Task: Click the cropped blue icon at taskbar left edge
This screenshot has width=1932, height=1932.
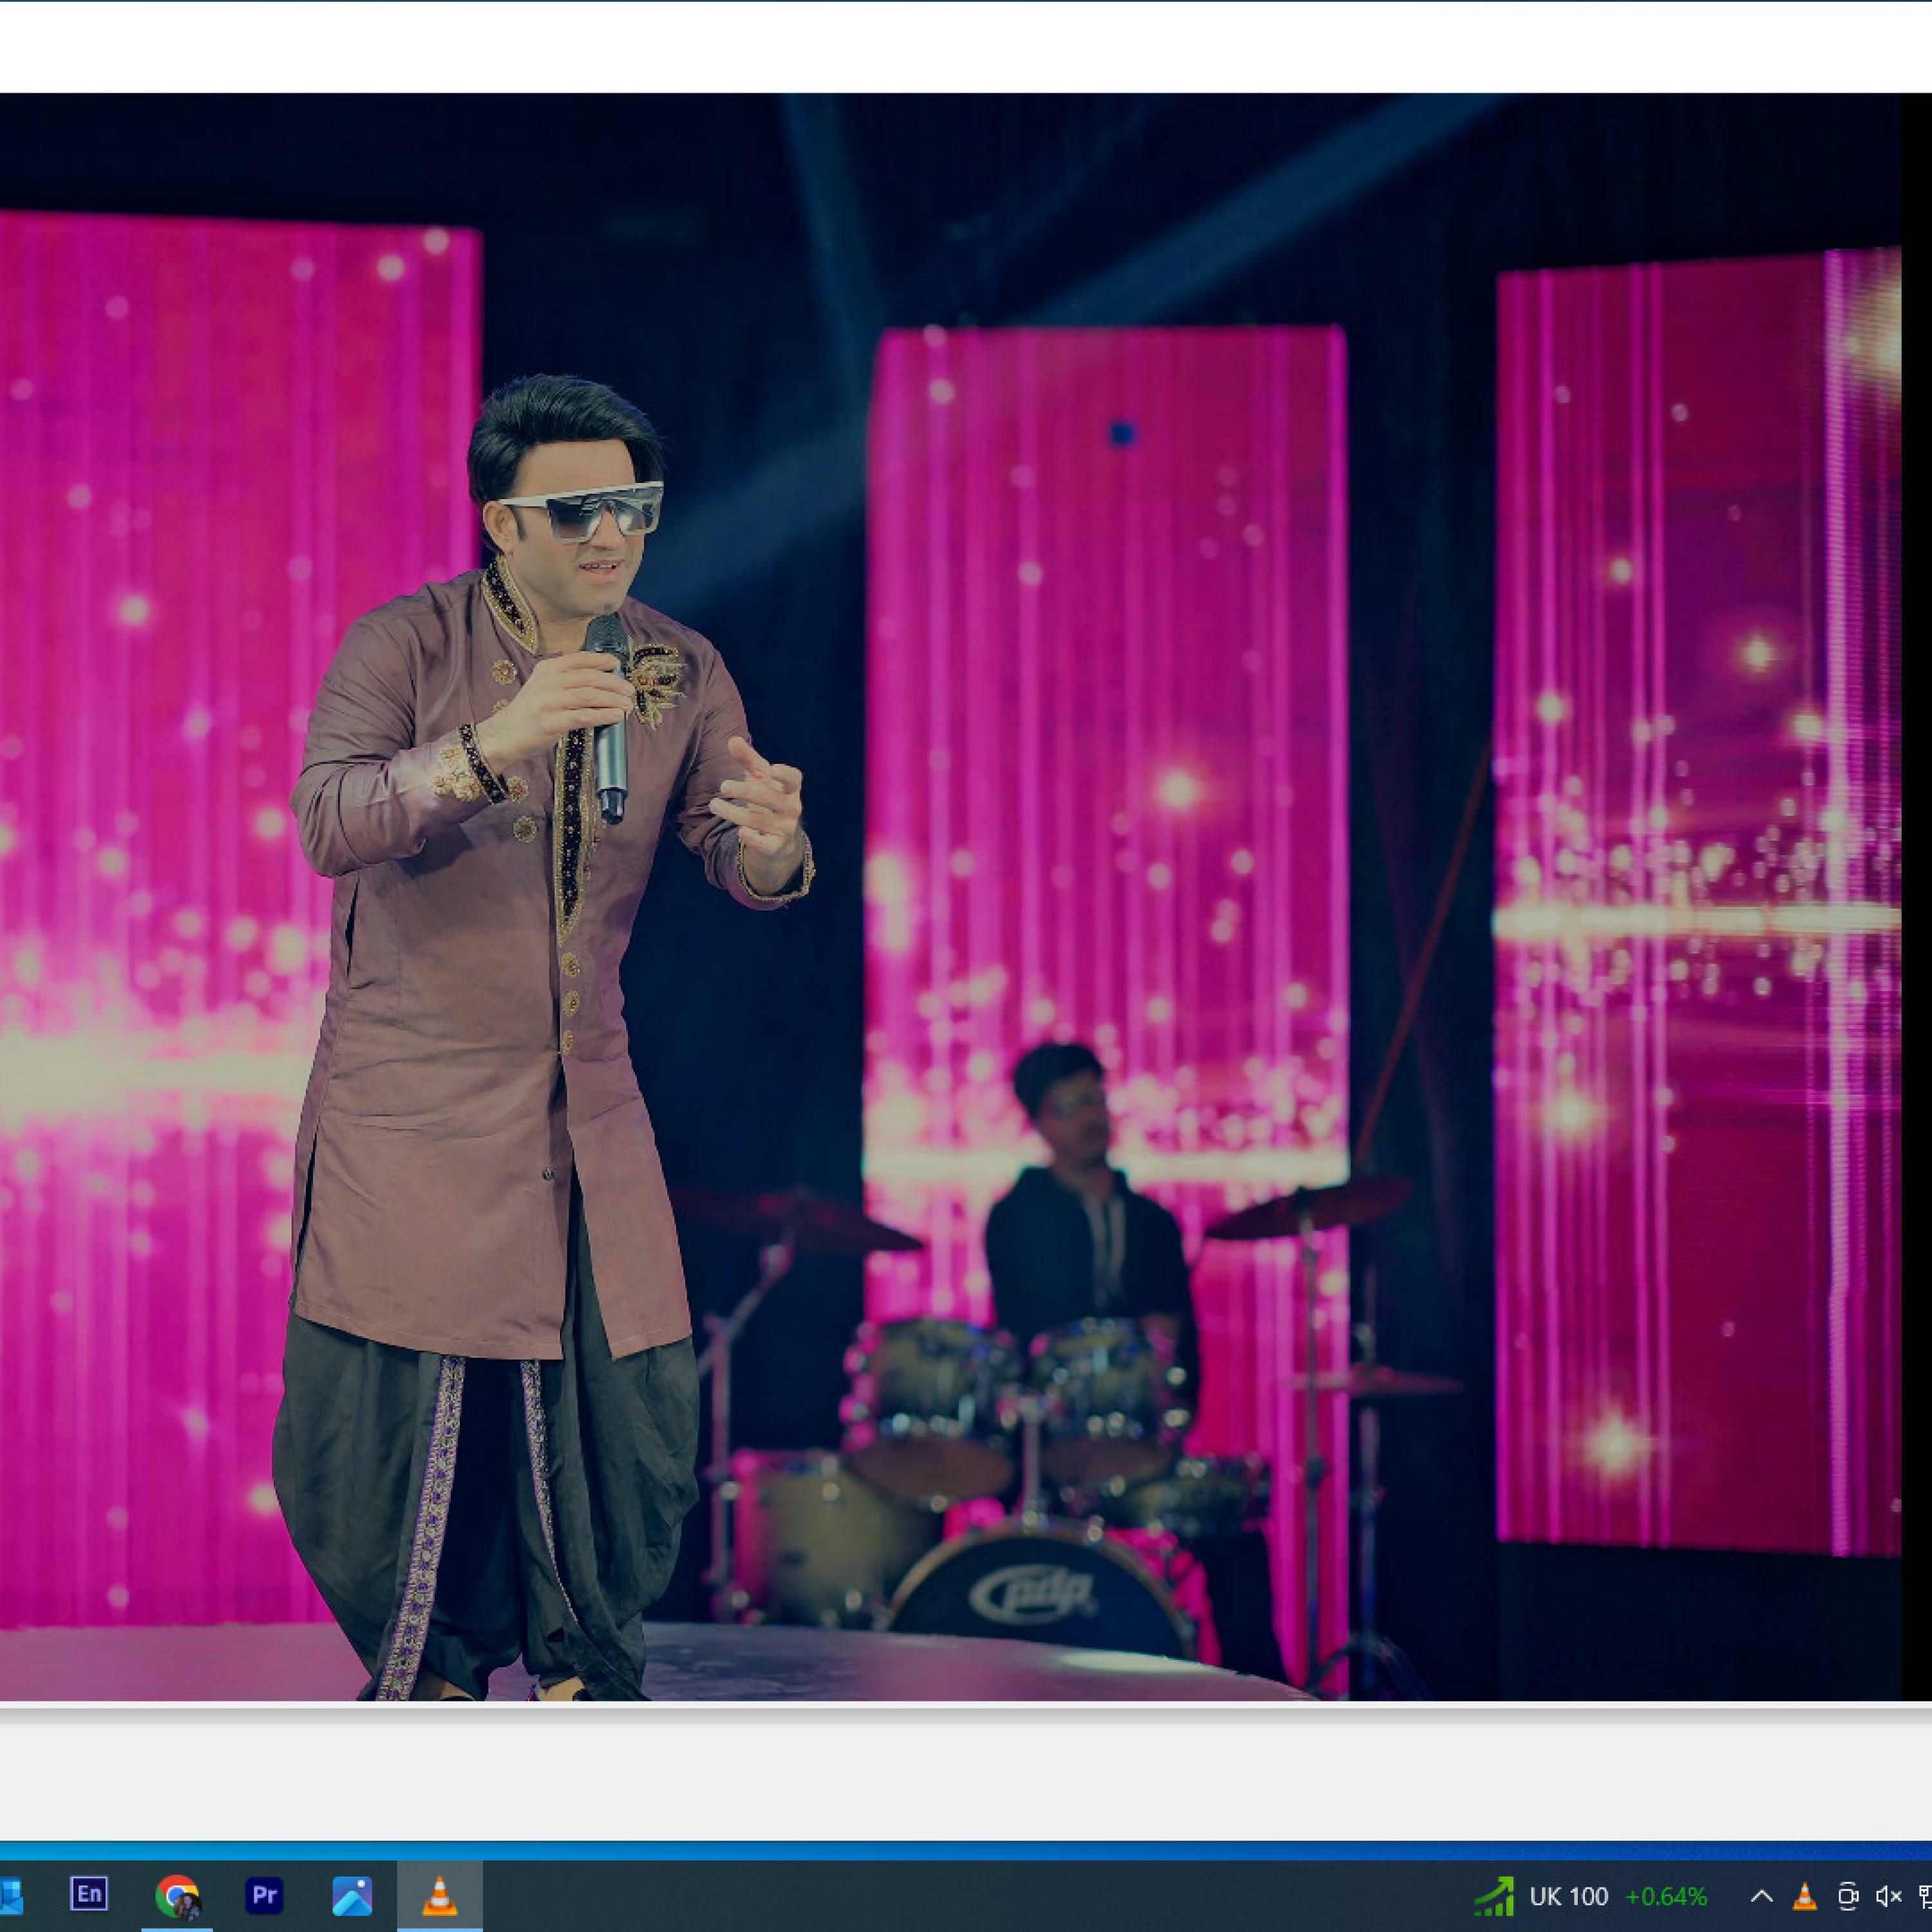Action: point(10,1895)
